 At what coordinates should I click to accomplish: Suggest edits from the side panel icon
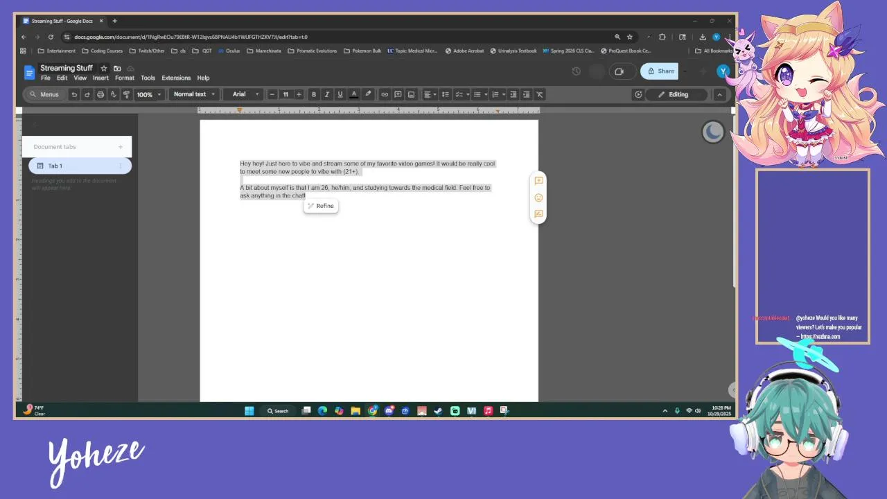[538, 214]
